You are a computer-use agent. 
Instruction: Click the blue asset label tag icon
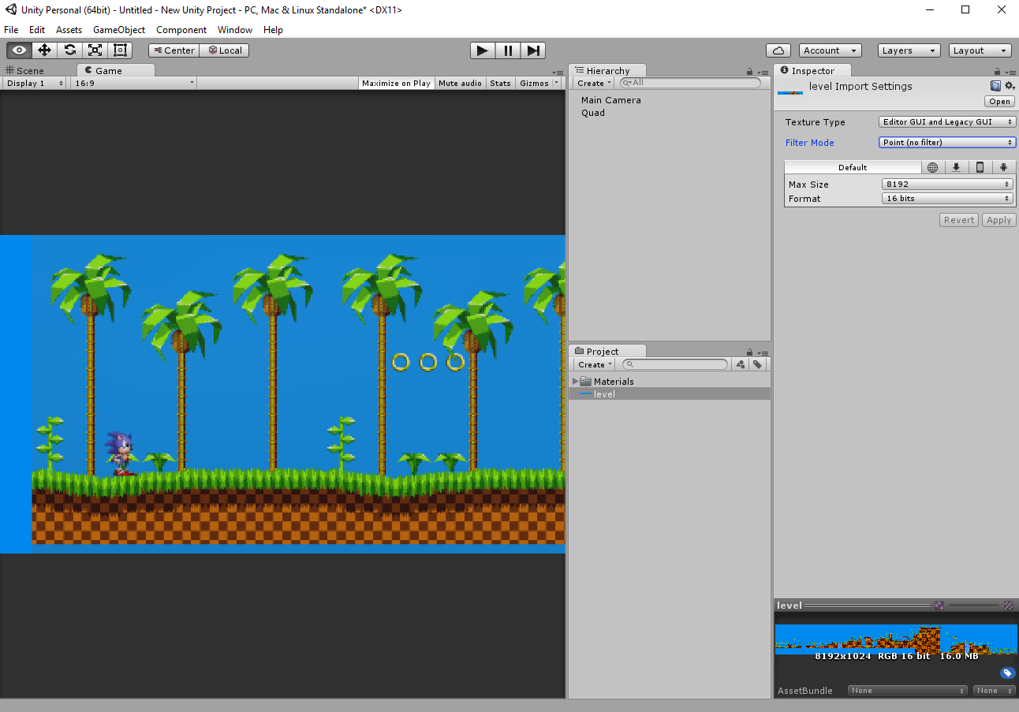[1007, 673]
